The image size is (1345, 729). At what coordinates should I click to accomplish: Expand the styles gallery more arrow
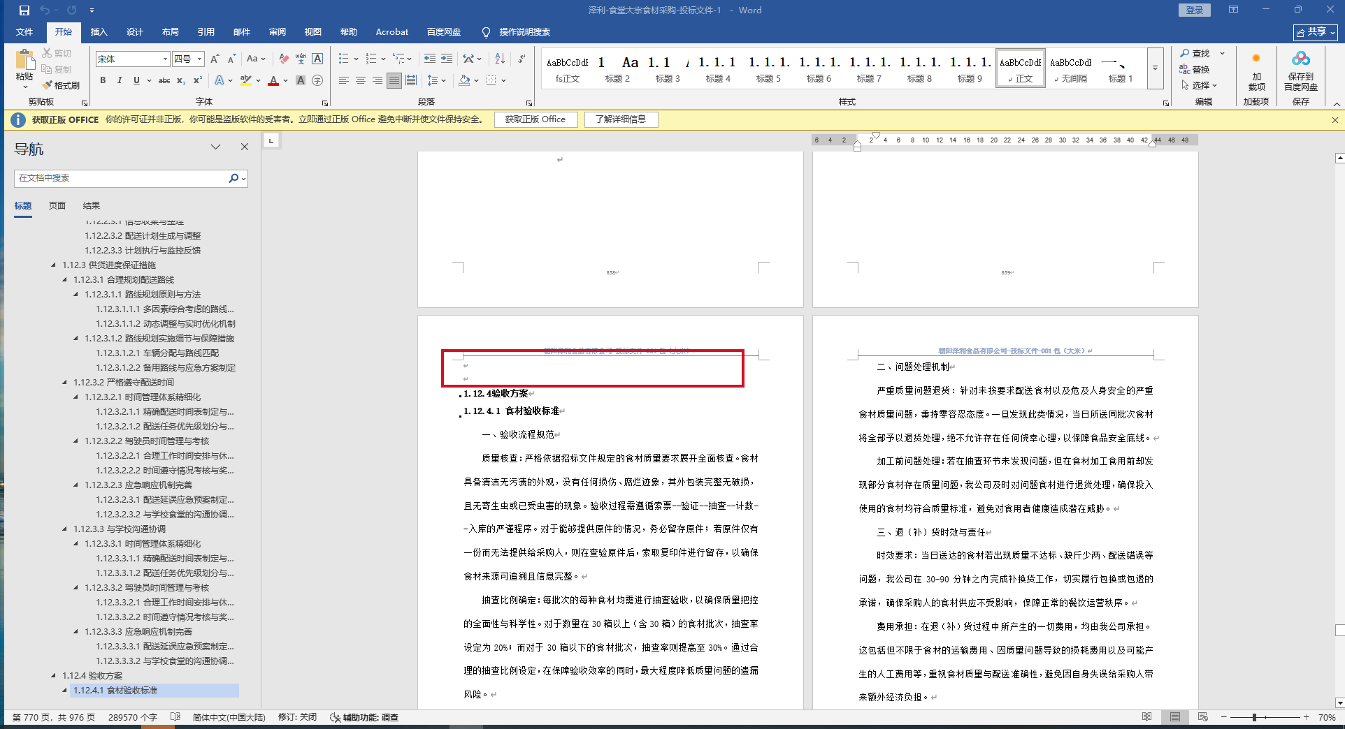[1155, 68]
